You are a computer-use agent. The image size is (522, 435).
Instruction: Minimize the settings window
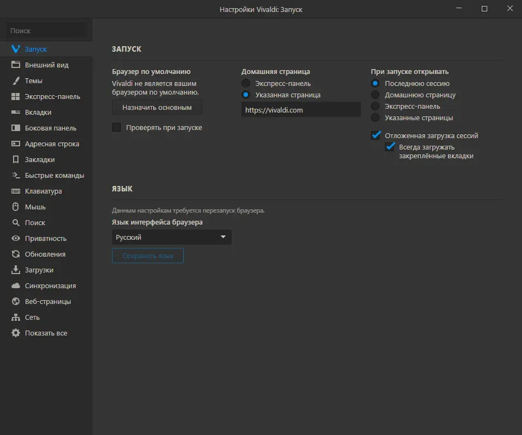(459, 9)
